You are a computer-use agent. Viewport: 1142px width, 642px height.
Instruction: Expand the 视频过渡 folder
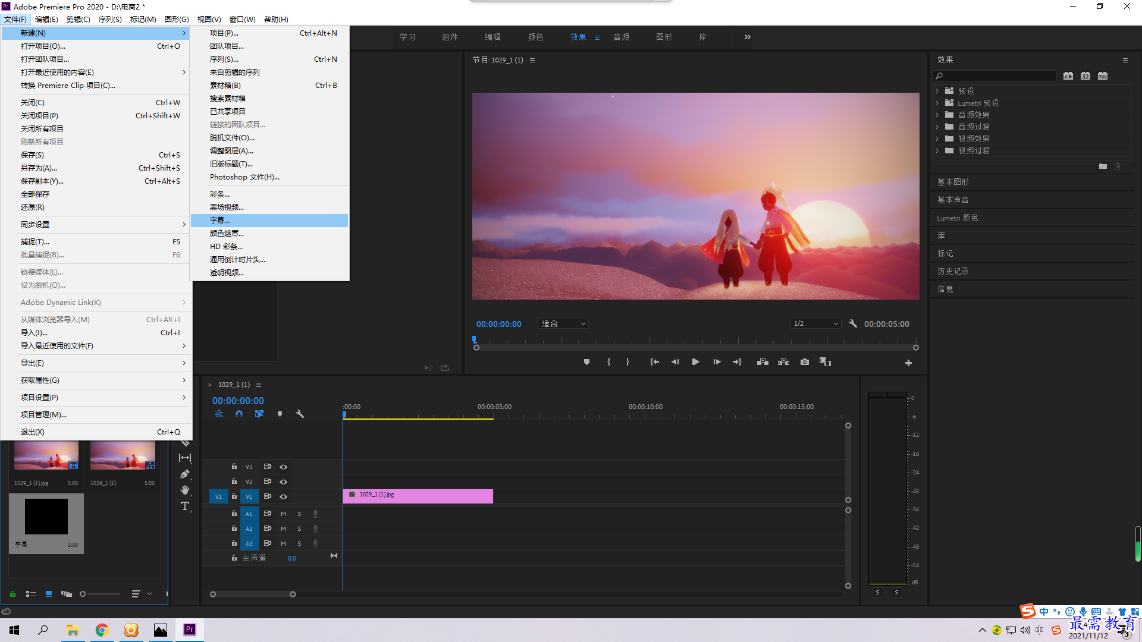[x=937, y=150]
